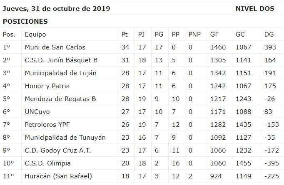This screenshot has width=284, height=185.
Task: Click Petroleros YPF in the standings
Action: [47, 125]
